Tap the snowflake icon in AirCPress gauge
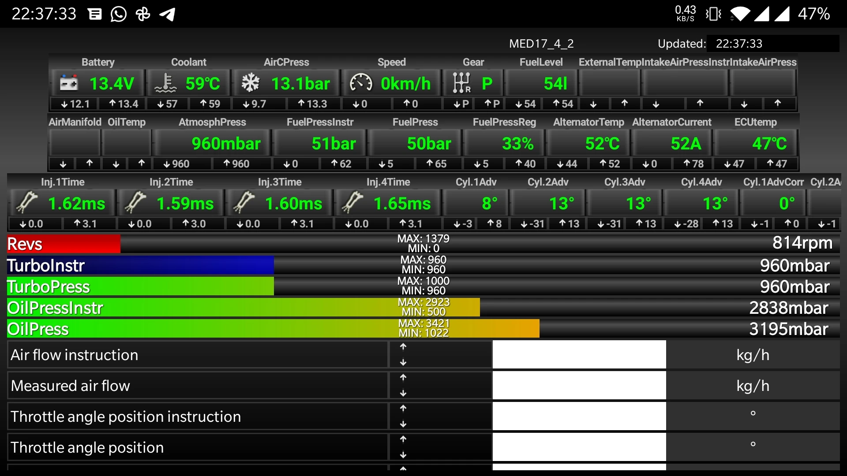Viewport: 847px width, 476px height. [250, 83]
